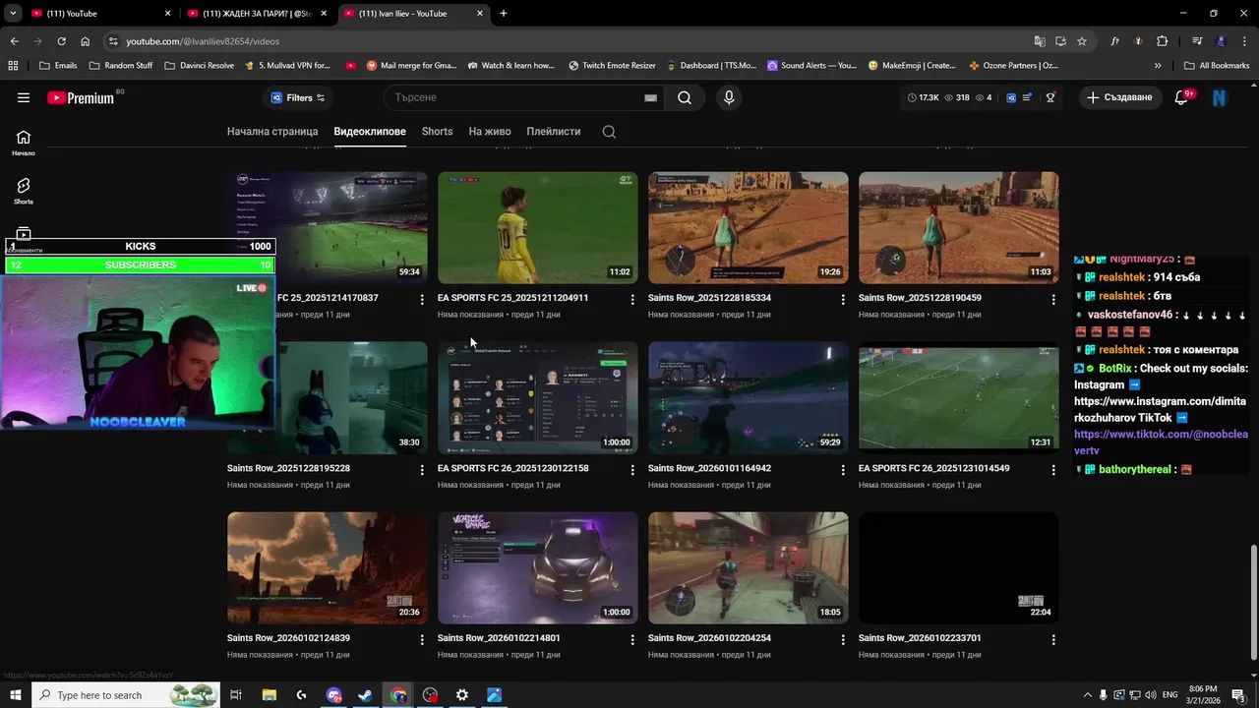Click the Създаване create button
Viewport: 1259px width, 708px height.
click(1119, 97)
